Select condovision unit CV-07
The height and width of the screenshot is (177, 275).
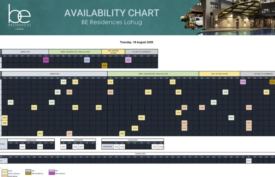155,147
